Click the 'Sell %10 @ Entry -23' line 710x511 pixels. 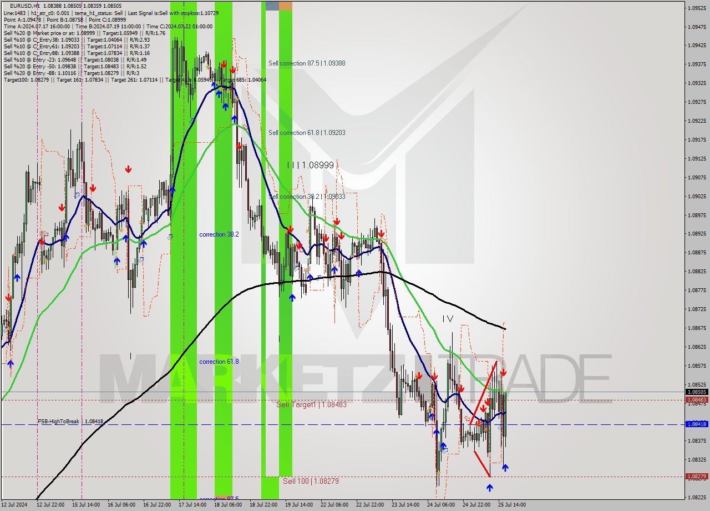75,59
